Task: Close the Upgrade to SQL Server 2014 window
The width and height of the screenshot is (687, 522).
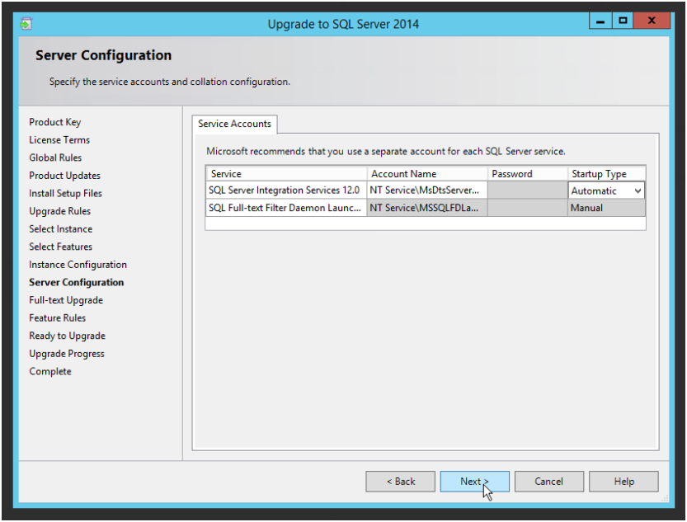Action: click(x=652, y=21)
